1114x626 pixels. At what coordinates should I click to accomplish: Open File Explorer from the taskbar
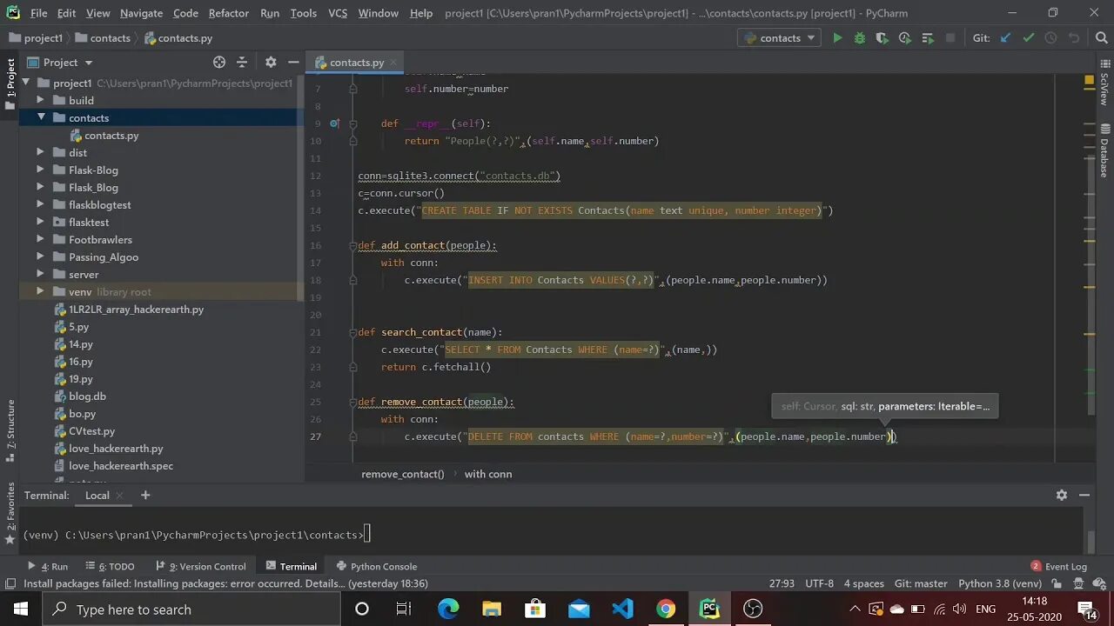tap(492, 609)
